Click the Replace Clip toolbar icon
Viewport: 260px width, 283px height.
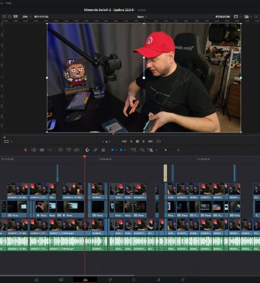77,150
